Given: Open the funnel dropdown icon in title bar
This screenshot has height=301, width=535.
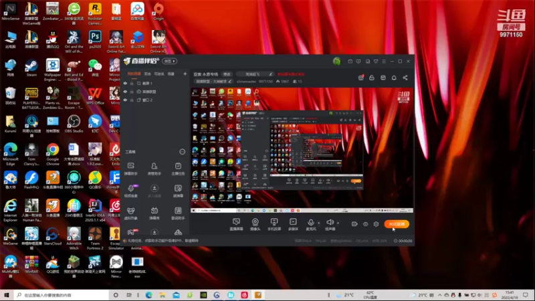Looking at the screenshot, I should point(376,62).
